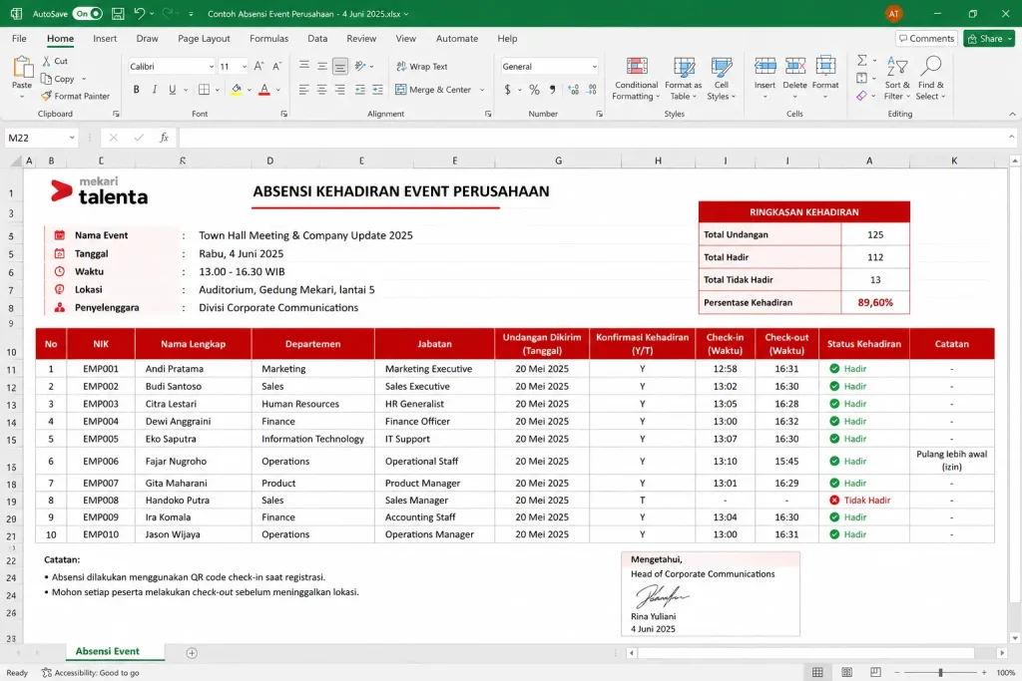Open the Page Layout tab
The image size is (1022, 681).
pos(204,39)
